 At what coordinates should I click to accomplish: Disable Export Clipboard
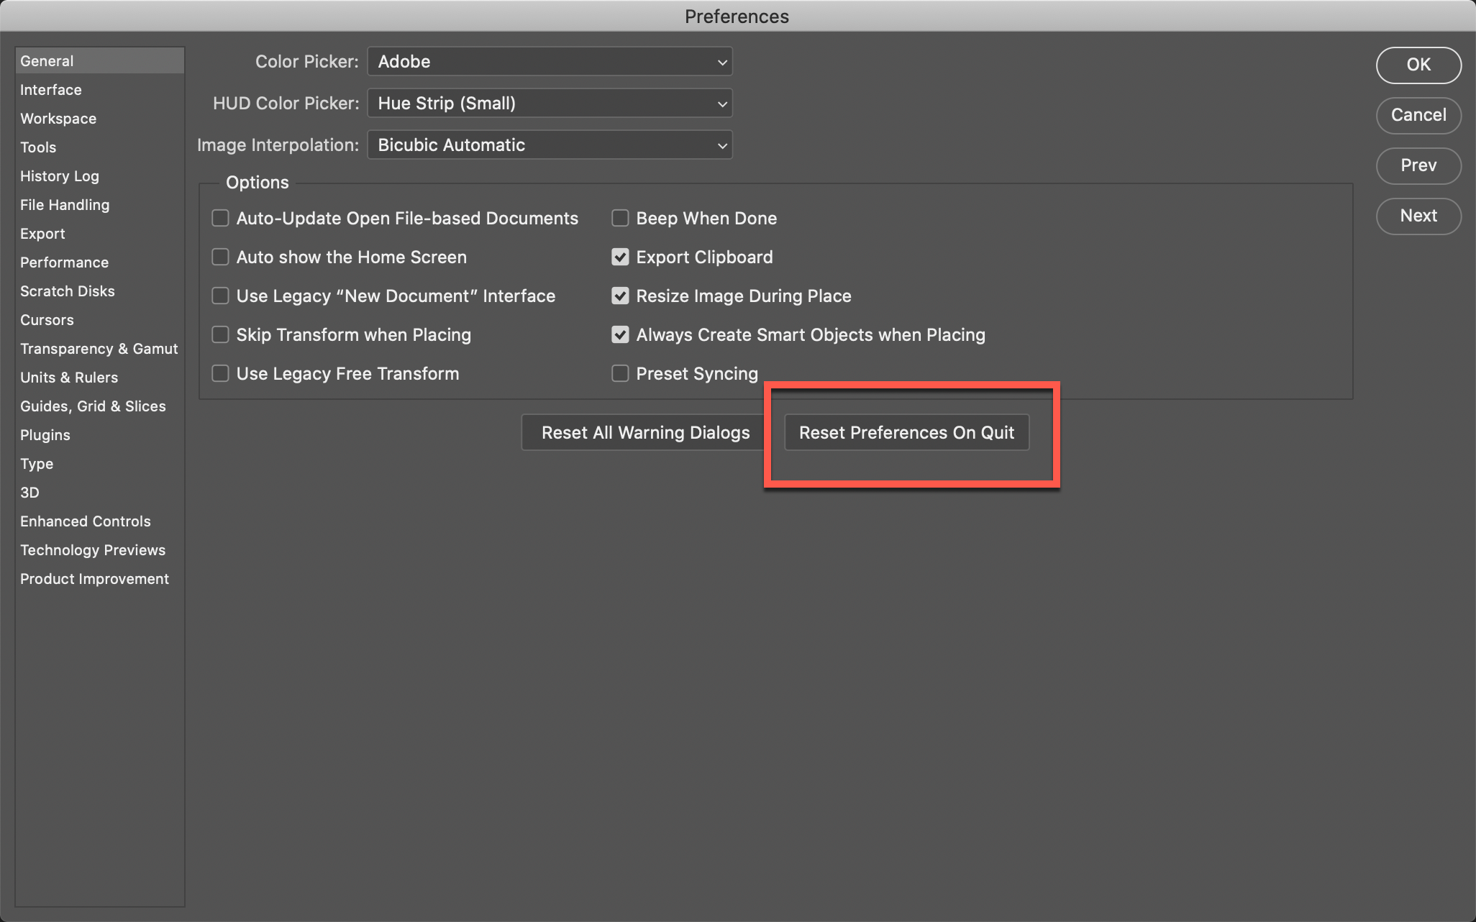click(x=620, y=257)
